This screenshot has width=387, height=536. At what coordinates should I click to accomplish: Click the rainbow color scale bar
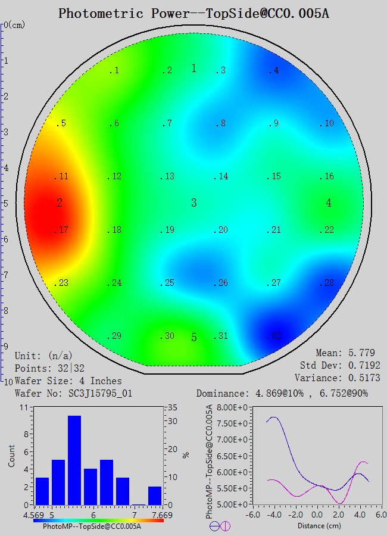click(98, 520)
